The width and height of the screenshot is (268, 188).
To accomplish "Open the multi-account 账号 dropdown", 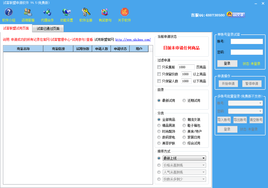I will click(x=245, y=103).
